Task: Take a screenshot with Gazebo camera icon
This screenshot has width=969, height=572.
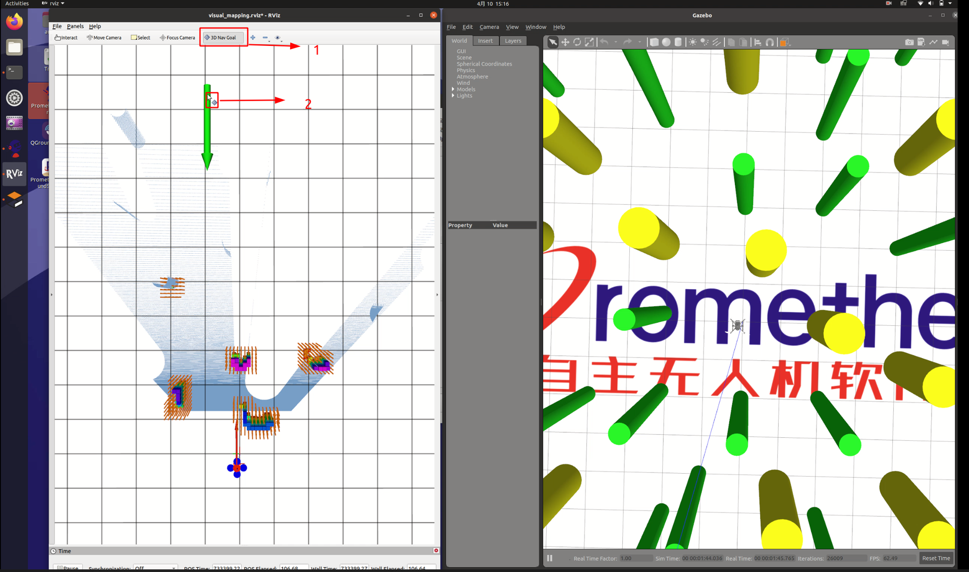Action: pyautogui.click(x=909, y=42)
